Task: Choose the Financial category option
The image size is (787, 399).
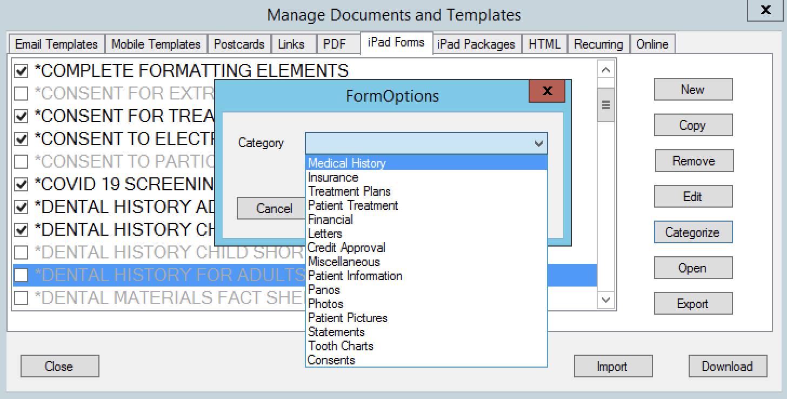Action: tap(426, 220)
